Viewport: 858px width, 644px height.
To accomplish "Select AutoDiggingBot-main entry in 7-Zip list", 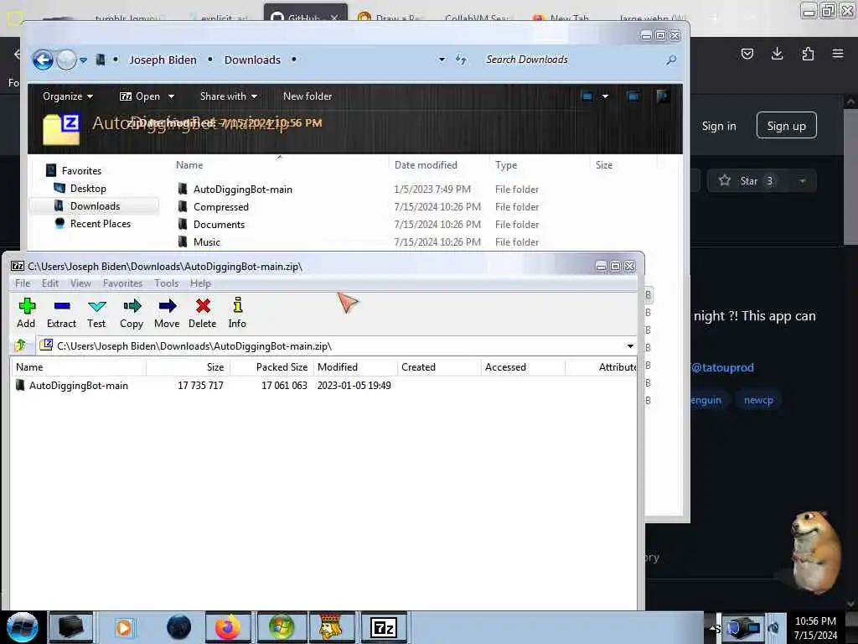I will (x=78, y=386).
